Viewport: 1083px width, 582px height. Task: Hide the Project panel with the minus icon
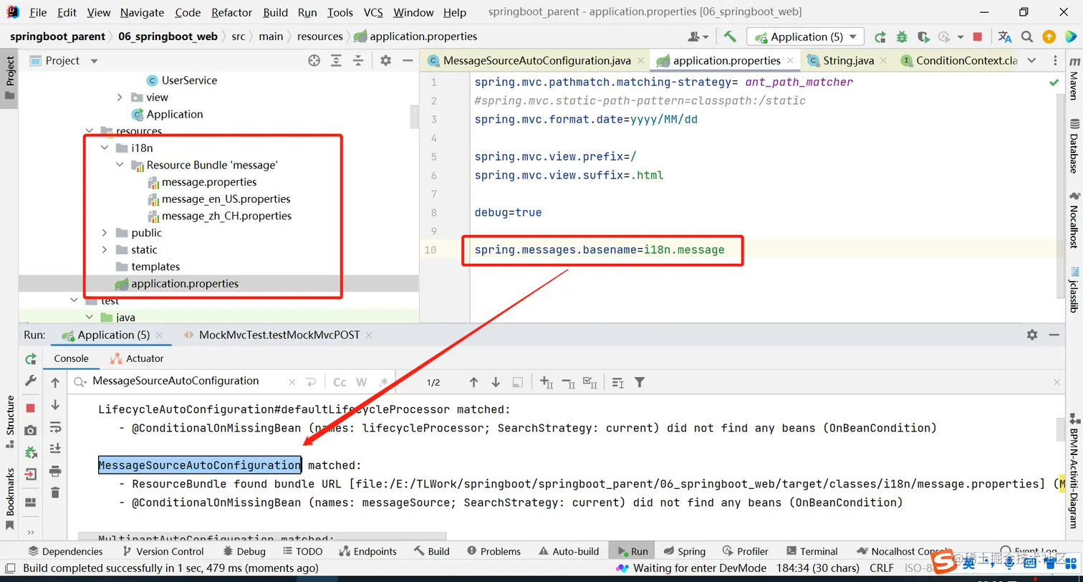408,61
